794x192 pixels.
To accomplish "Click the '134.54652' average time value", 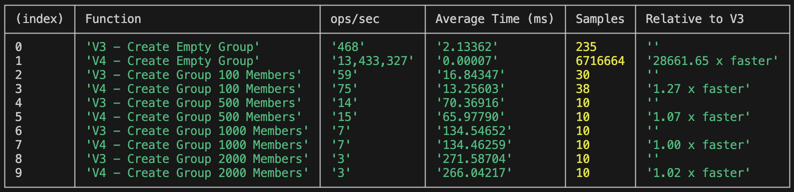I will click(x=474, y=131).
